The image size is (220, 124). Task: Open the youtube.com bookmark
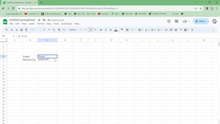(32, 14)
